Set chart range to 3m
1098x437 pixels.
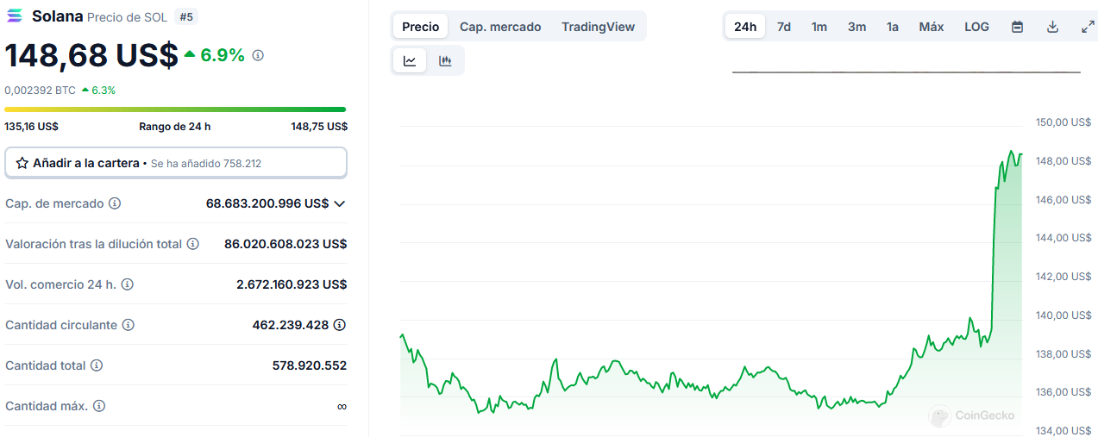[856, 27]
